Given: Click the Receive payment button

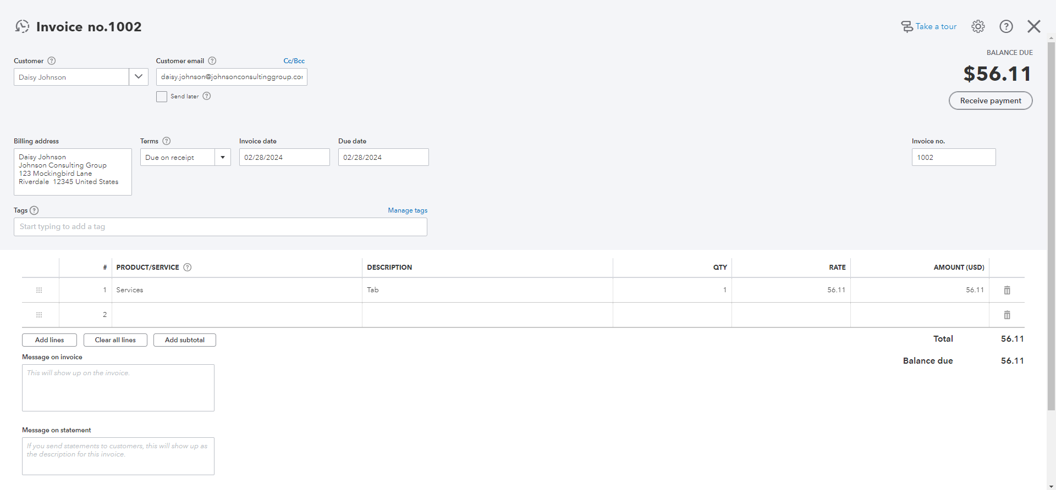Looking at the screenshot, I should 991,101.
